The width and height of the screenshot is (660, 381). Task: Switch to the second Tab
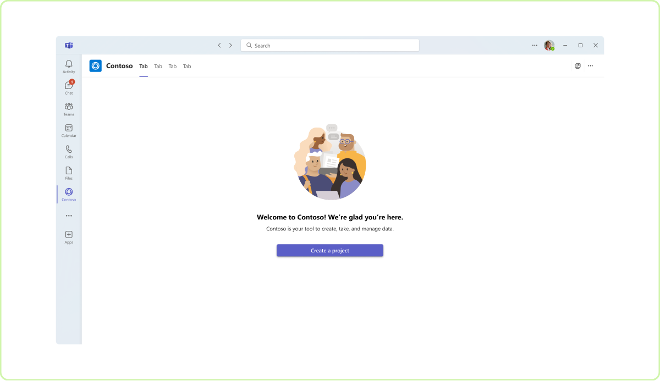click(x=158, y=67)
